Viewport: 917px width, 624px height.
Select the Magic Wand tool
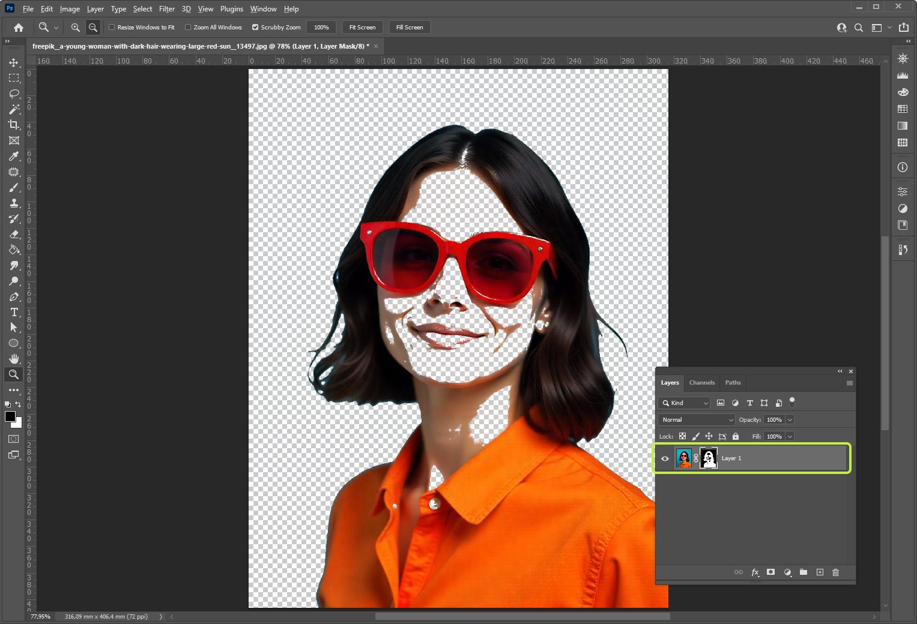(14, 109)
